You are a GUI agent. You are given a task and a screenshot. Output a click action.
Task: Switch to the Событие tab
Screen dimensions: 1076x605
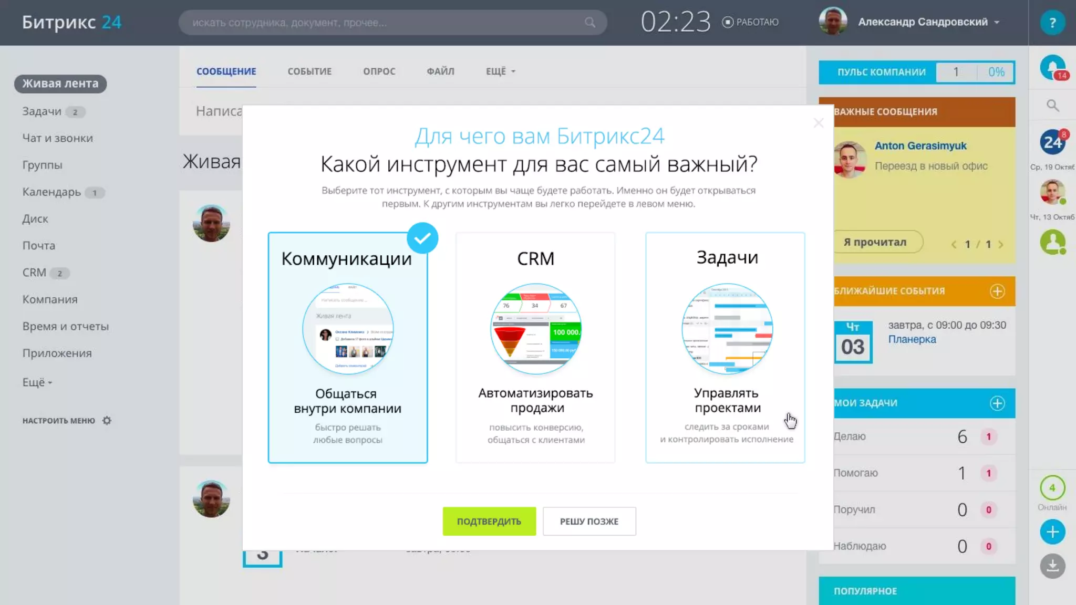(x=309, y=71)
